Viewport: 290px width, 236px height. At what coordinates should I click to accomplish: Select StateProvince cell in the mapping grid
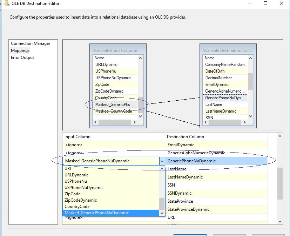(216, 201)
